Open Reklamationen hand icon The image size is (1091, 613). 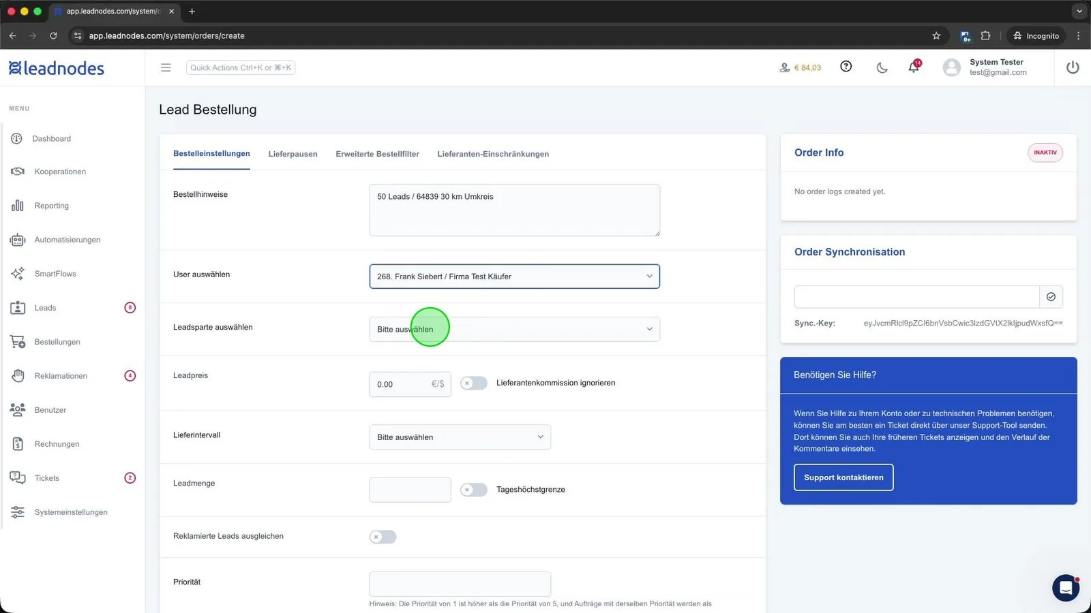[x=18, y=376]
